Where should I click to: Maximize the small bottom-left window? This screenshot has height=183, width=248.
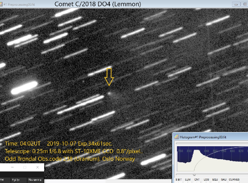pyautogui.click(x=25, y=168)
